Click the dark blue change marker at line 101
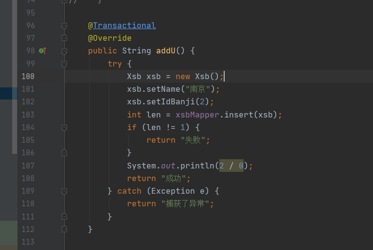 [x=9, y=93]
